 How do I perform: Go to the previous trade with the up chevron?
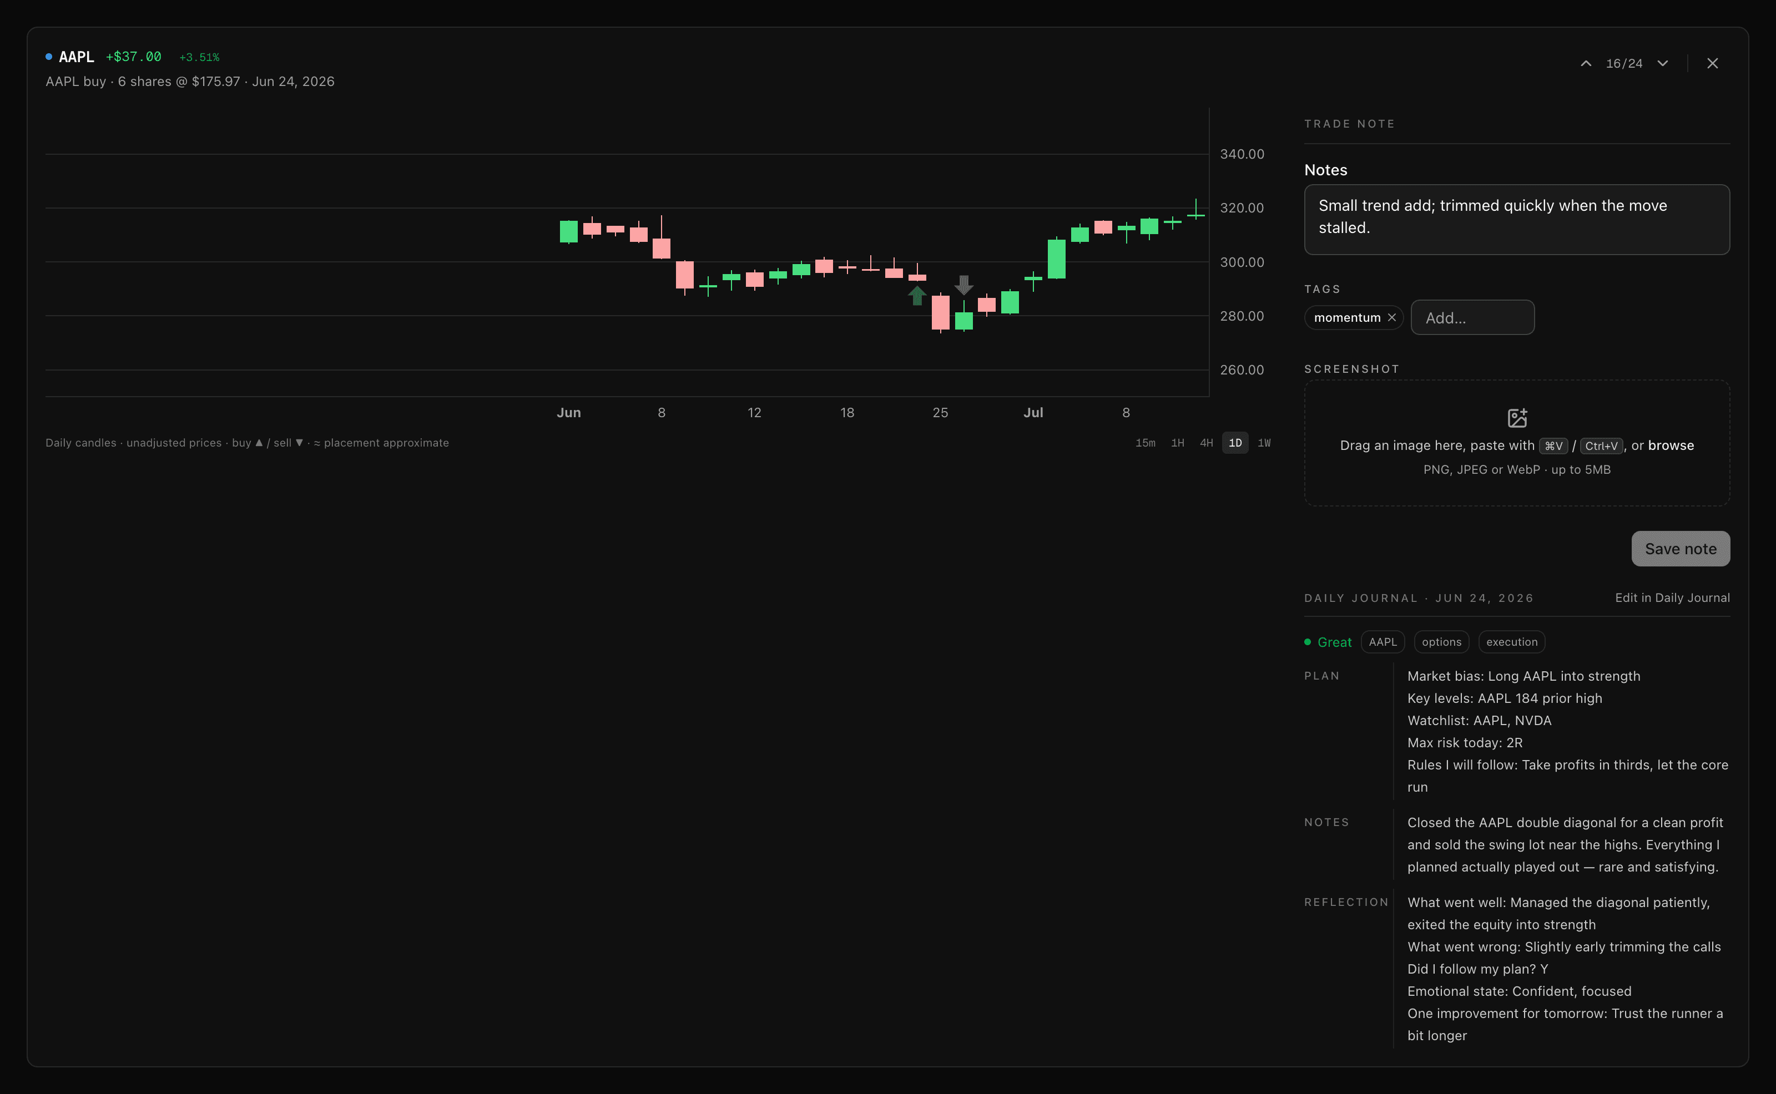1586,64
